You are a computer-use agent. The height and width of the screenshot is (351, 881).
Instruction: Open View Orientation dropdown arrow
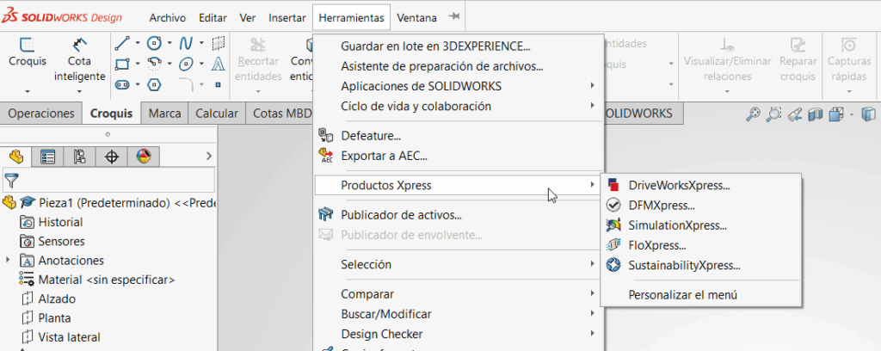(853, 115)
